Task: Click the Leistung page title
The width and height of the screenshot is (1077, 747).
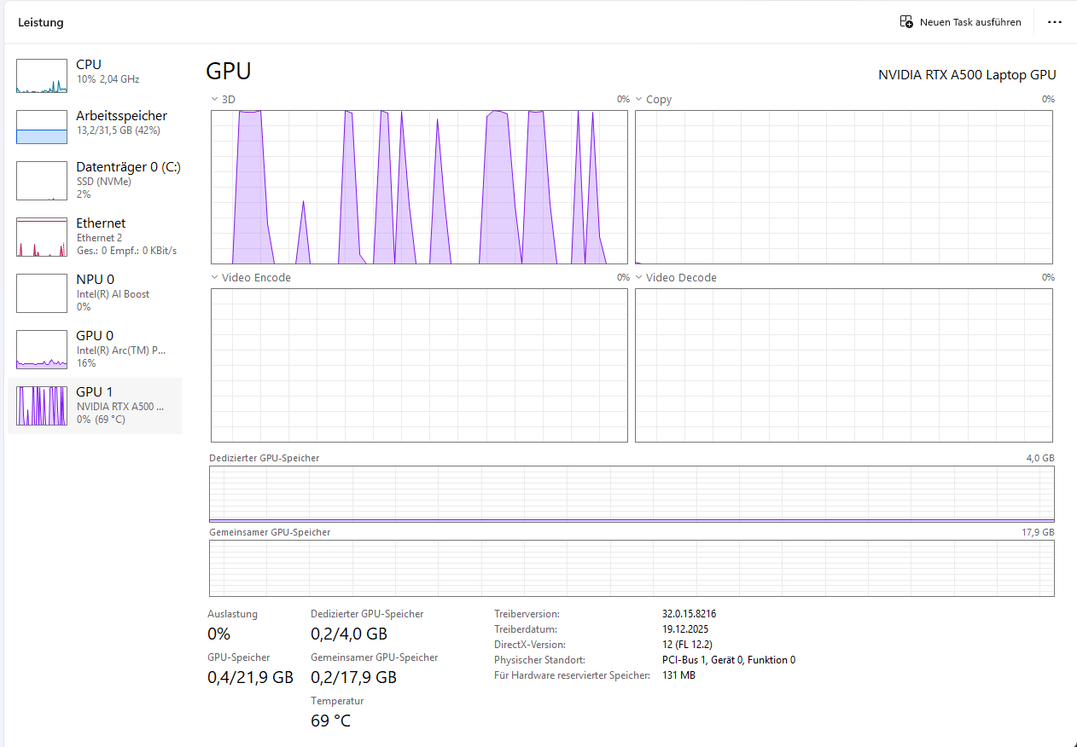Action: point(41,22)
